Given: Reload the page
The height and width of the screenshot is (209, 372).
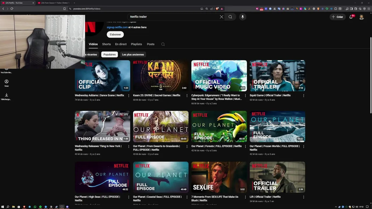Looking at the screenshot, I should (x=12, y=9).
